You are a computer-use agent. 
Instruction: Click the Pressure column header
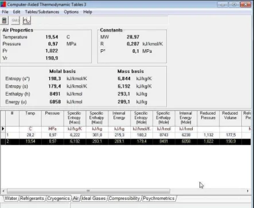click(x=52, y=118)
